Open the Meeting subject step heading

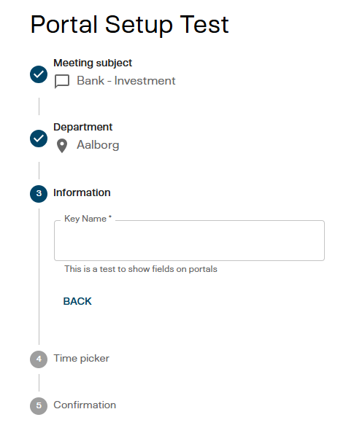pyautogui.click(x=93, y=63)
